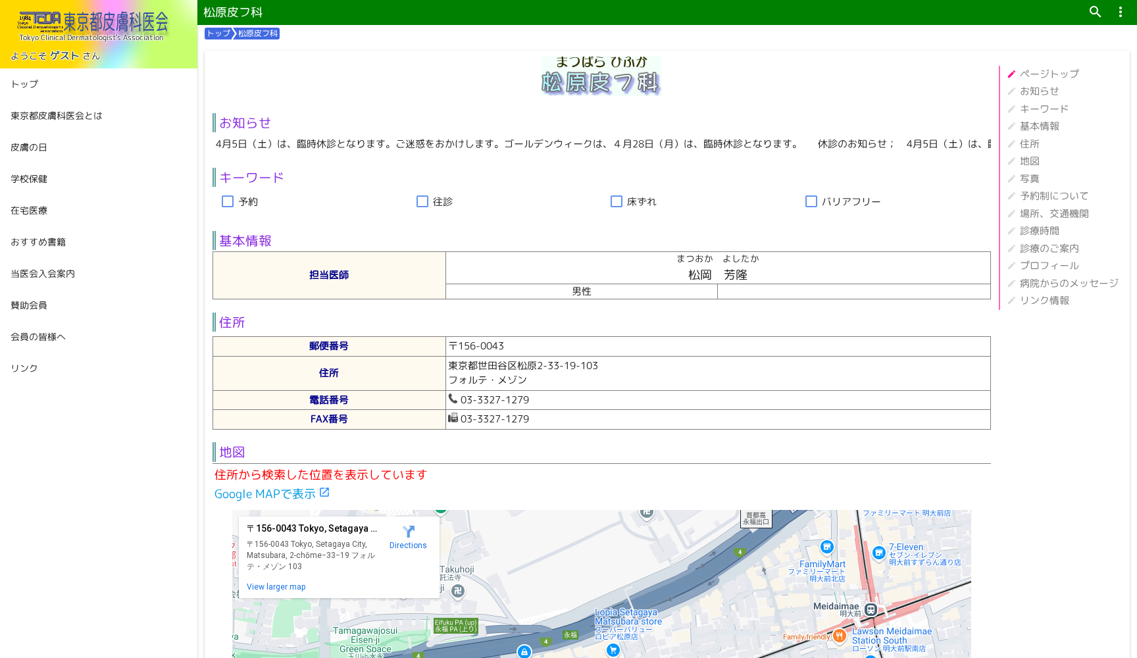1137x658 pixels.
Task: Click pencil icon beside 診療時間
Action: (1011, 231)
